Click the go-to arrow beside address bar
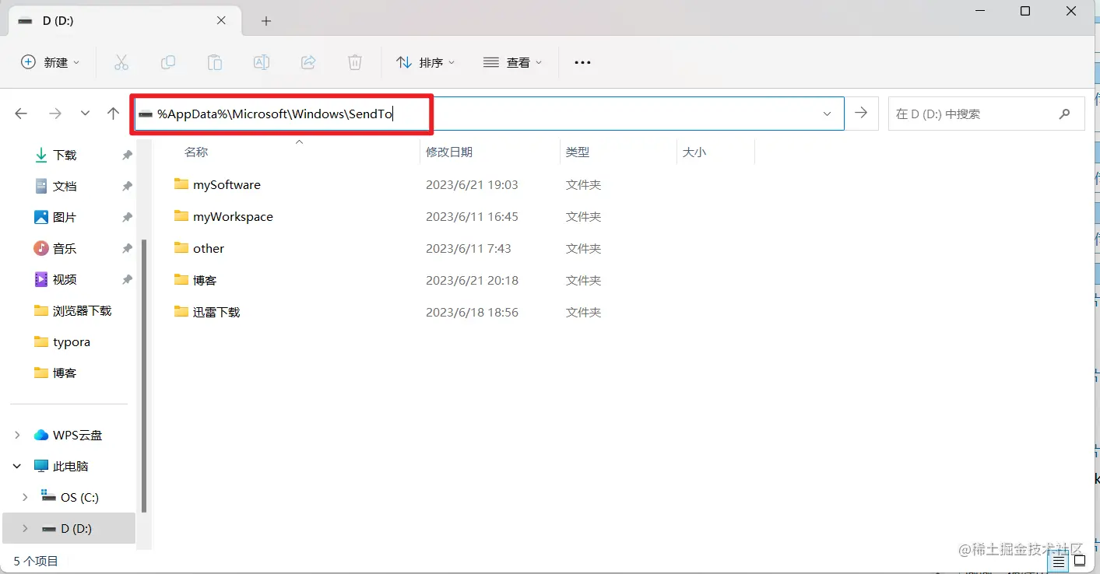This screenshot has height=574, width=1100. [861, 114]
